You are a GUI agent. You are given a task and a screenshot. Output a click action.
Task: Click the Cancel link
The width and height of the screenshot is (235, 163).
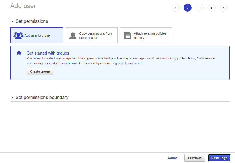pos(173,158)
